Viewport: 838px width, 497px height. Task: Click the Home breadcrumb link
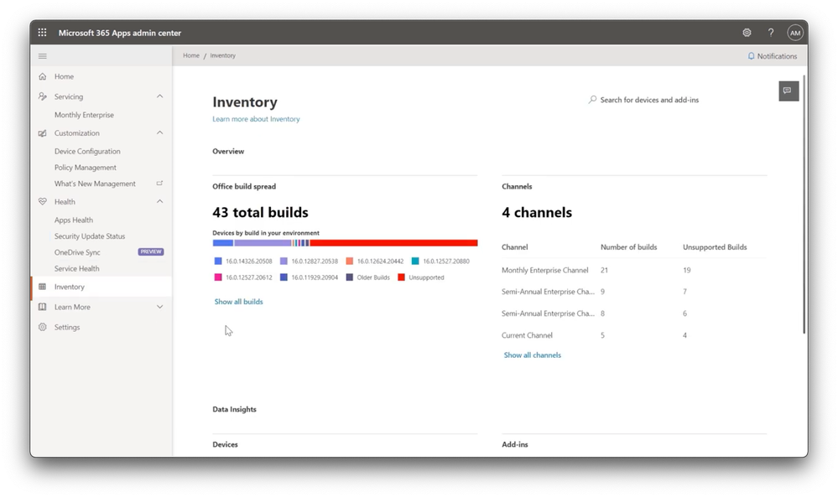pos(190,55)
